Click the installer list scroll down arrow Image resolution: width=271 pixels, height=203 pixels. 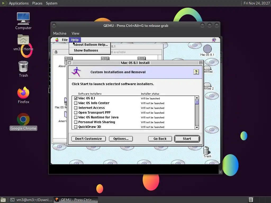point(197,127)
